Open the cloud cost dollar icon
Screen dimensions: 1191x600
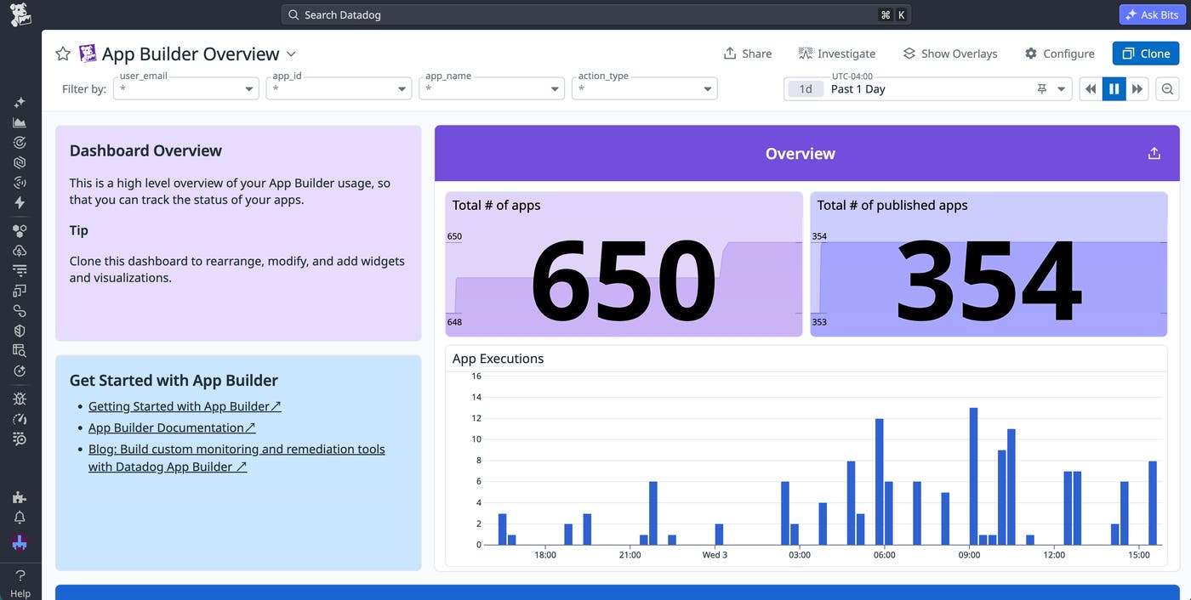pyautogui.click(x=20, y=251)
